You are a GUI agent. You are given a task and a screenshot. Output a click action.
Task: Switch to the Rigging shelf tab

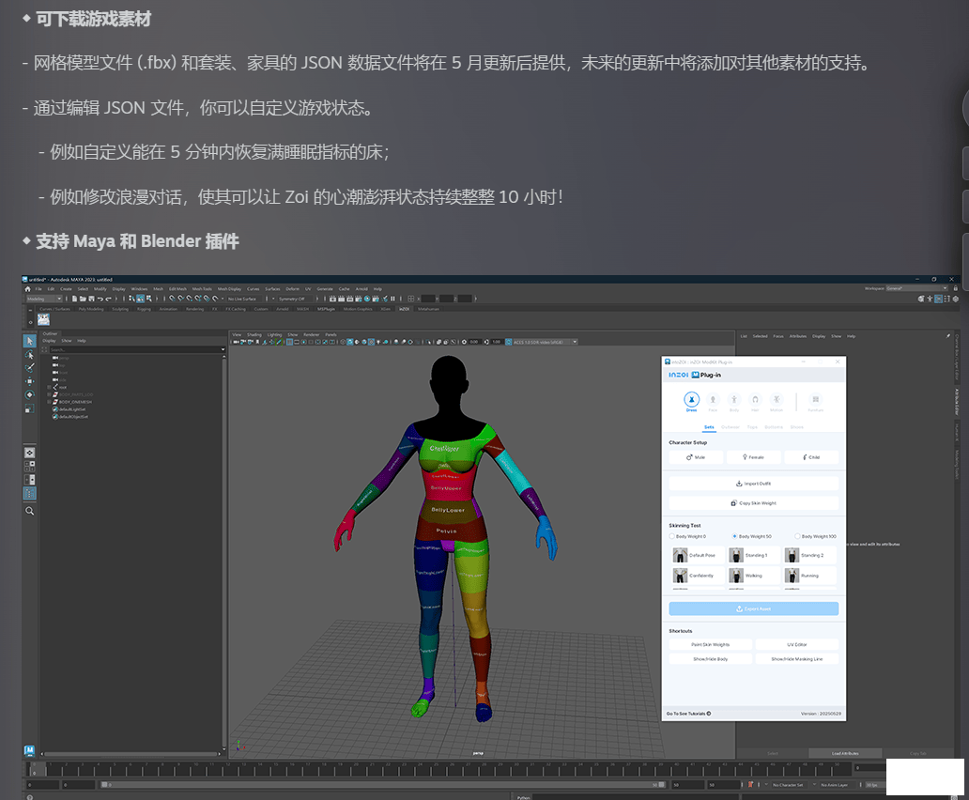pyautogui.click(x=144, y=308)
